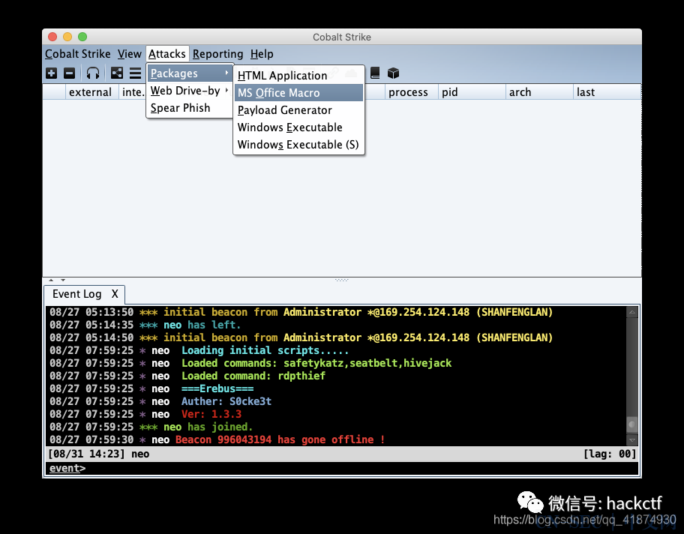The width and height of the screenshot is (684, 534).
Task: Open the Cobalt Strike menu
Action: pos(78,54)
